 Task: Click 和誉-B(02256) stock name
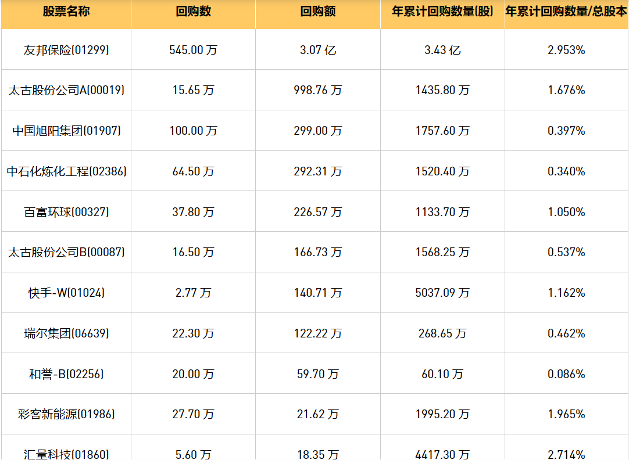(x=66, y=374)
